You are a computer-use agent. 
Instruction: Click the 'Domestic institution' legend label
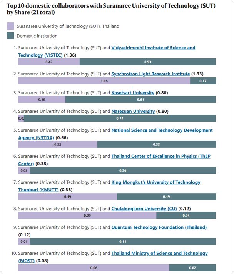(37, 36)
